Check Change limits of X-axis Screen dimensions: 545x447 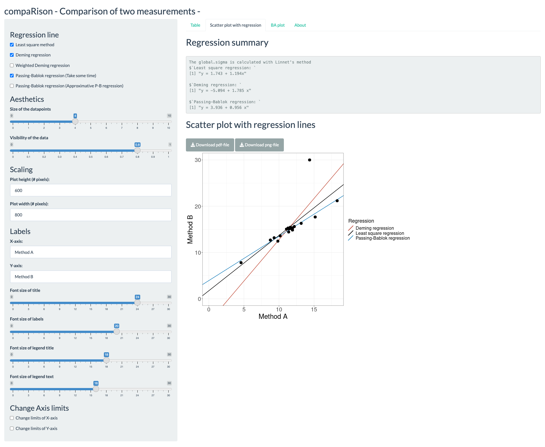click(12, 418)
